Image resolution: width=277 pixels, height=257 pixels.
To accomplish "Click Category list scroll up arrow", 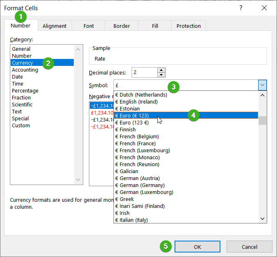I will pos(78,50).
